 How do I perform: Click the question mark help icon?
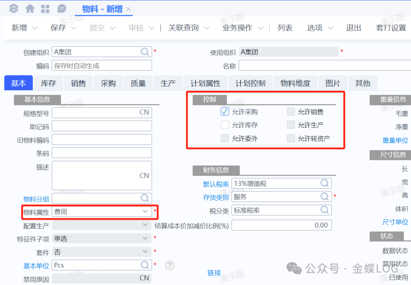click(x=170, y=265)
